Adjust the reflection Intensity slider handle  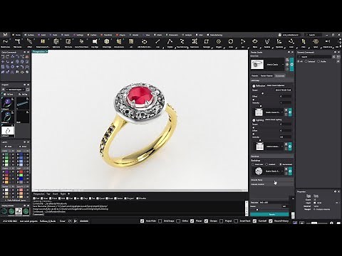click(261, 106)
